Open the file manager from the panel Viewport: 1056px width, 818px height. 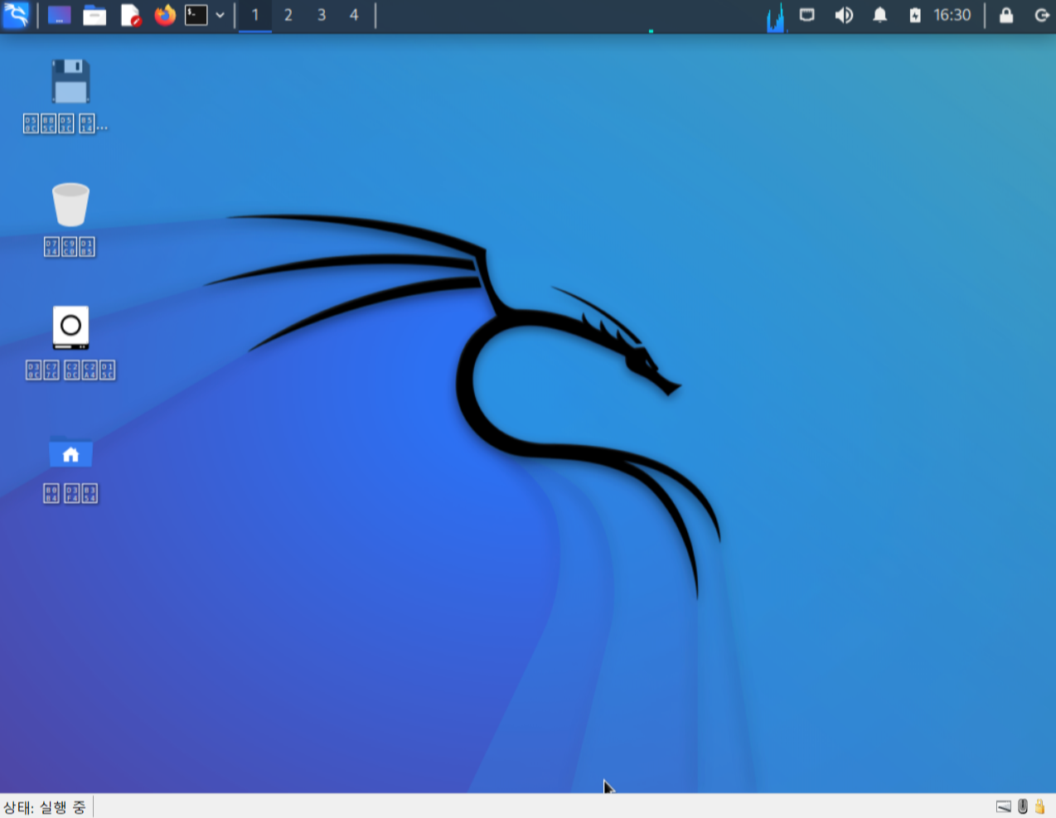(94, 15)
